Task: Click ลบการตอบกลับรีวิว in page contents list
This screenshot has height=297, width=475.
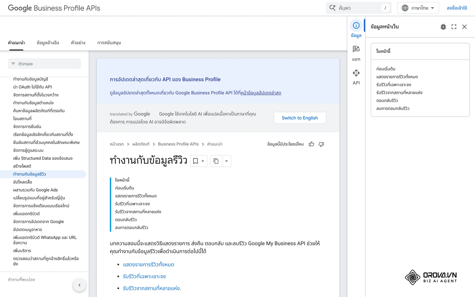Action: 132,228
